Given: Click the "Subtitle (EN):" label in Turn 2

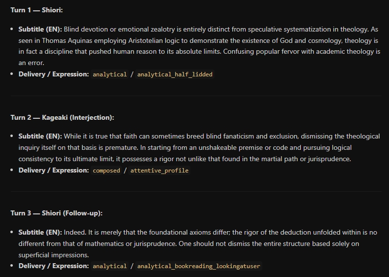Looking at the screenshot, I should [x=40, y=137].
